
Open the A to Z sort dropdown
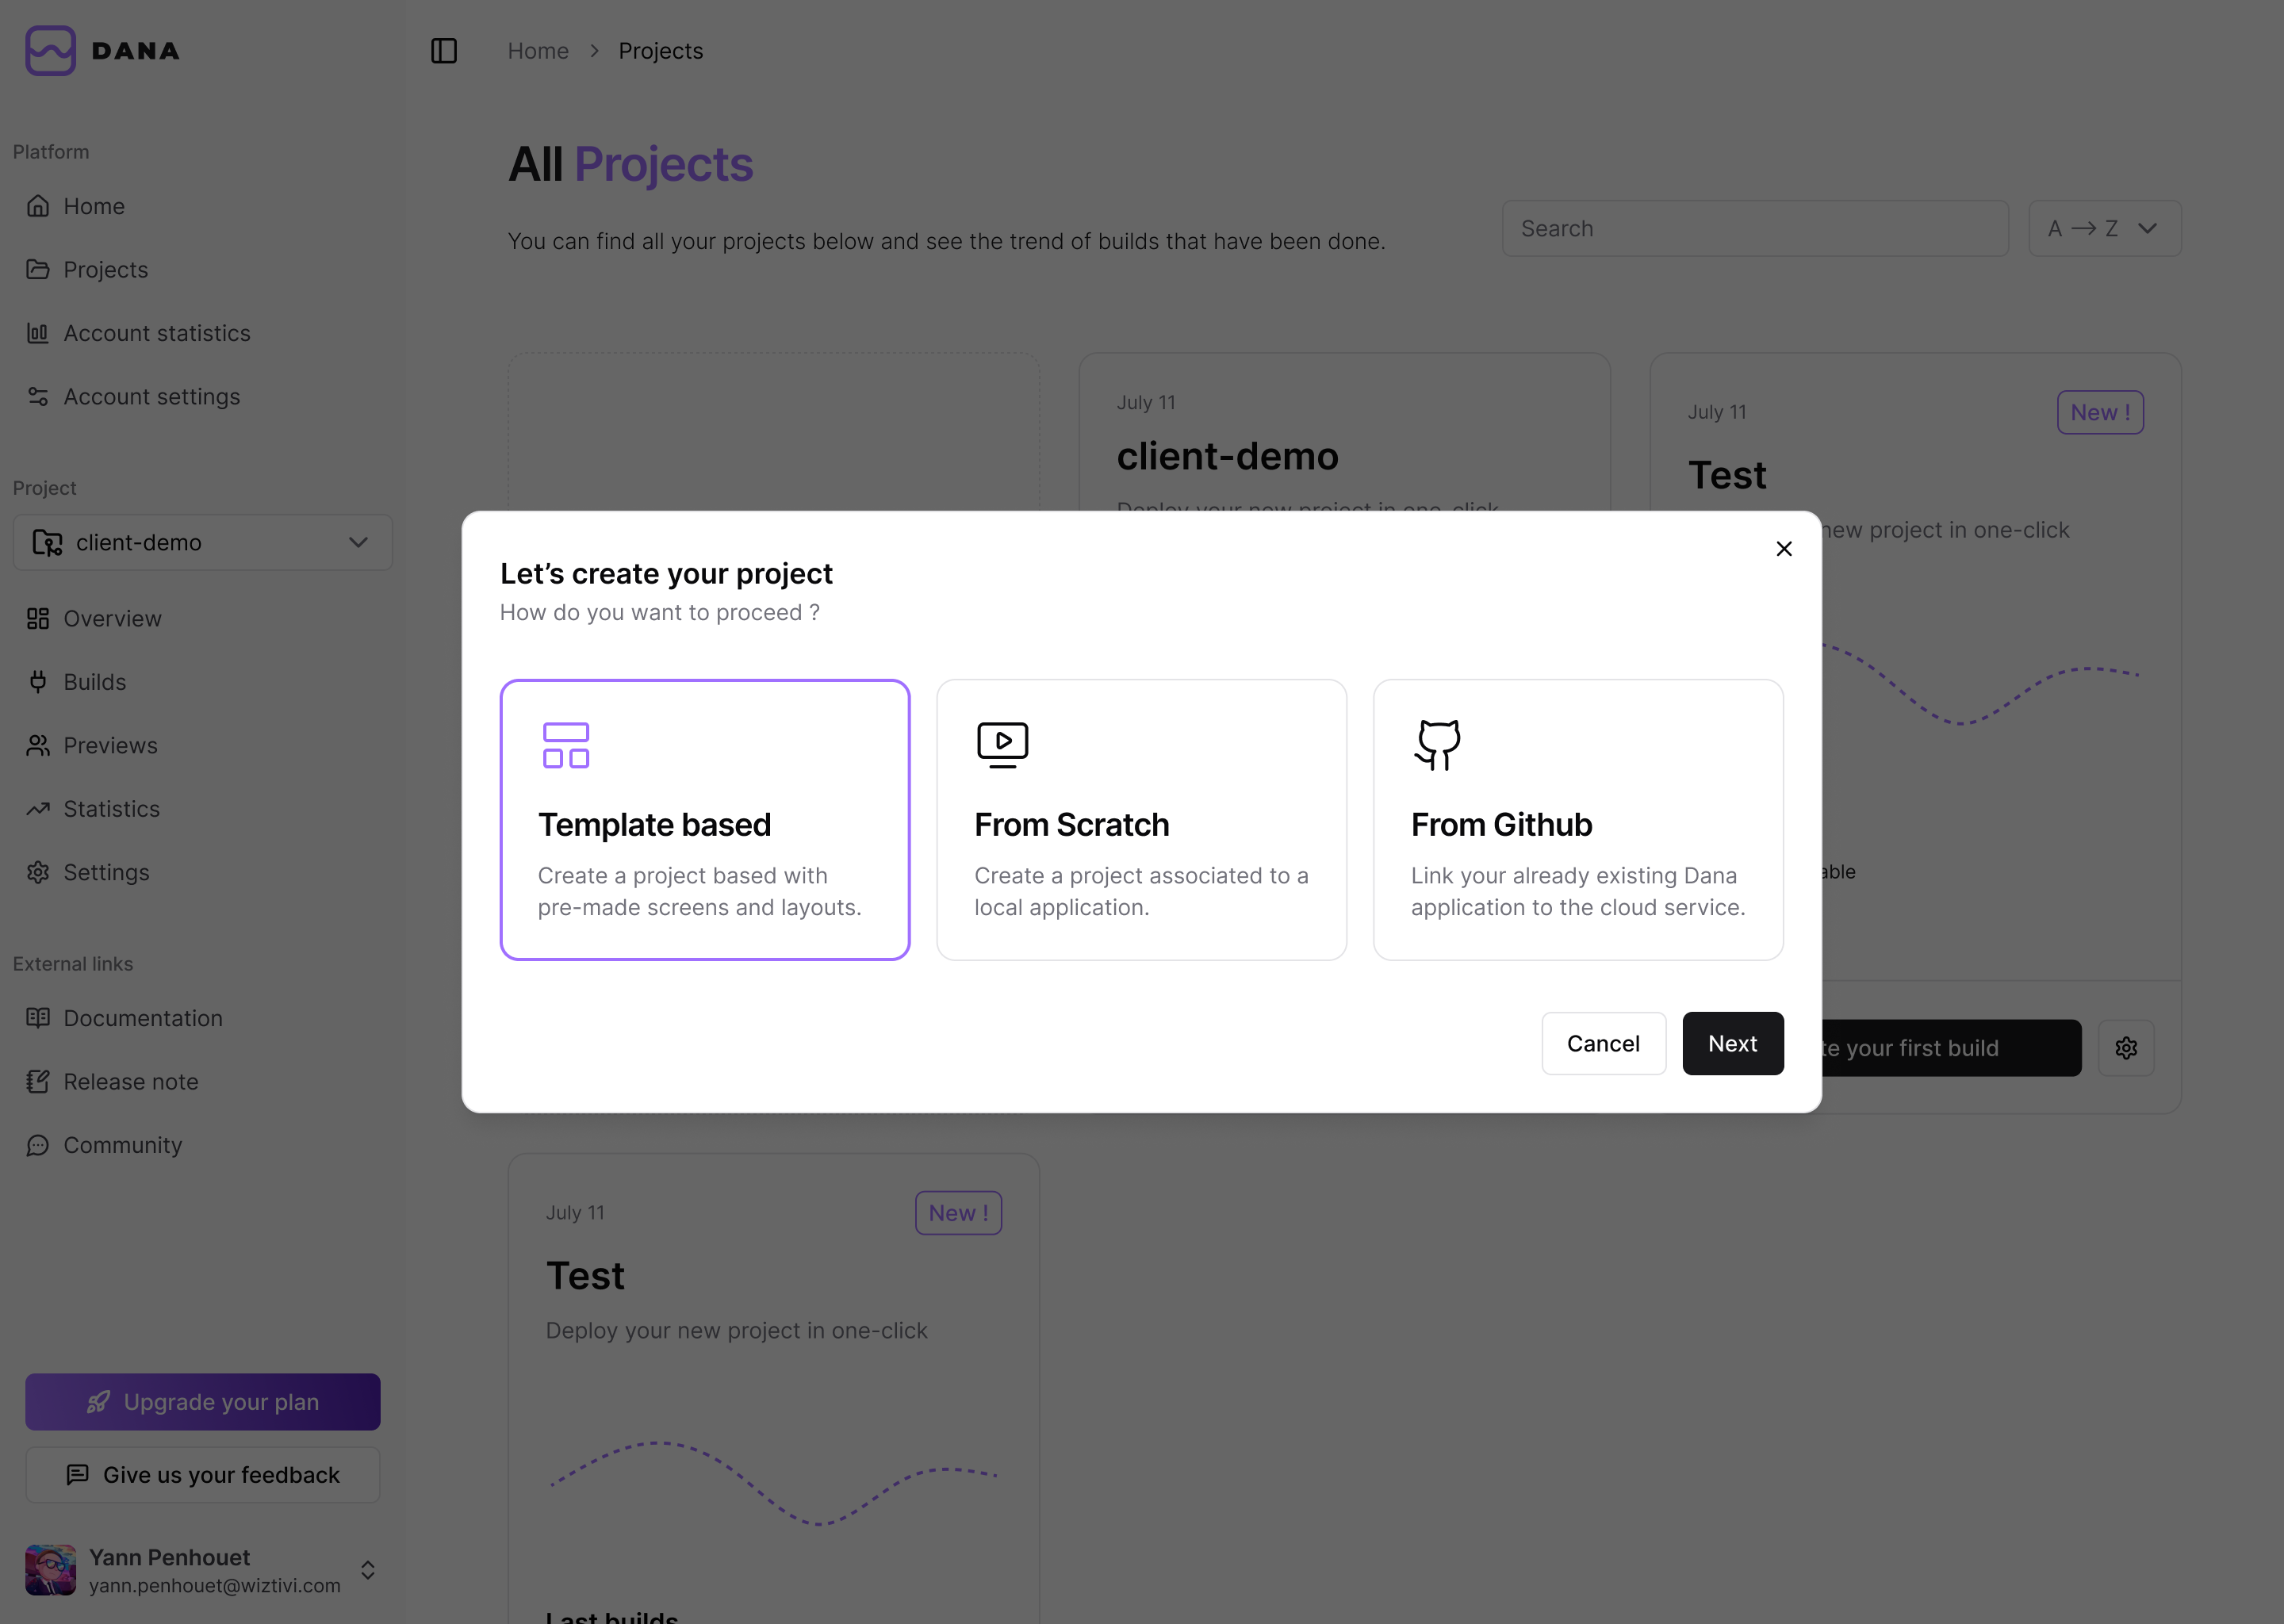point(2104,228)
